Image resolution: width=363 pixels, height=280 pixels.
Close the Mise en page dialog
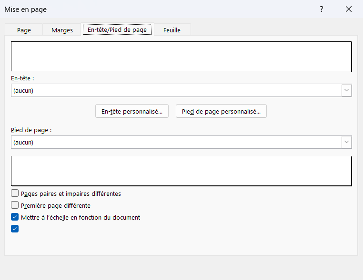349,9
